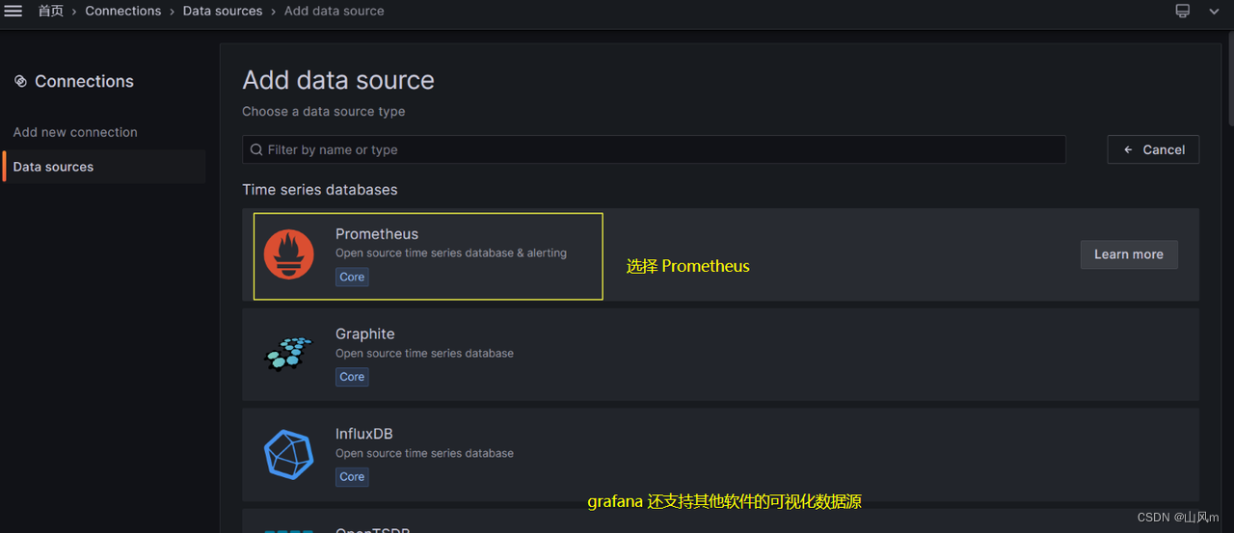1234x533 pixels.
Task: Click the Cancel button
Action: [x=1153, y=149]
